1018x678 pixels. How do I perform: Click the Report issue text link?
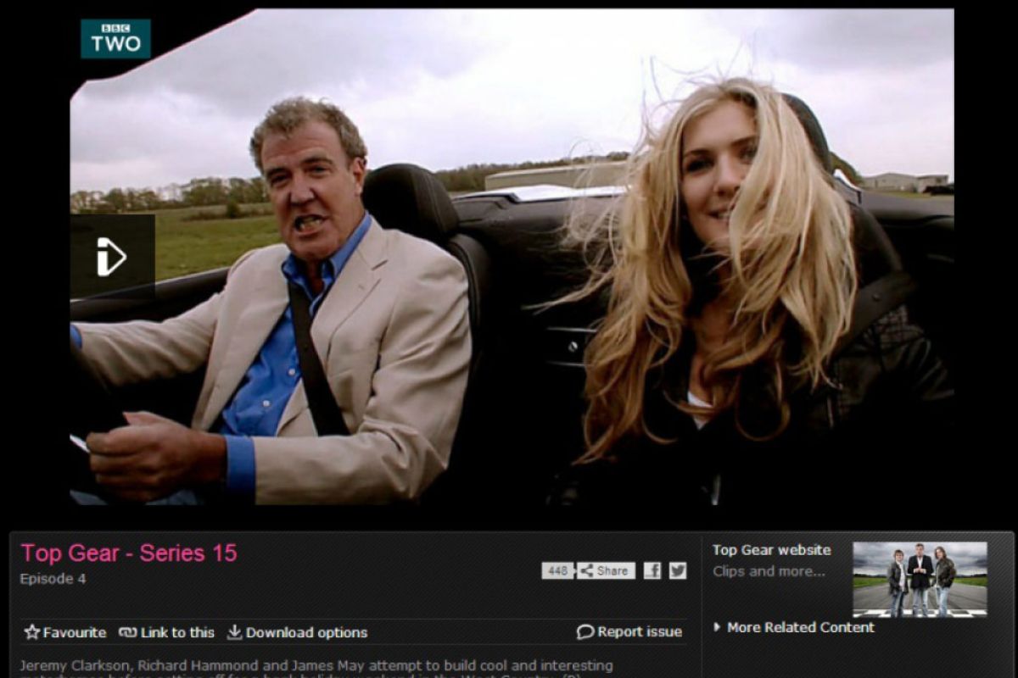pyautogui.click(x=639, y=632)
